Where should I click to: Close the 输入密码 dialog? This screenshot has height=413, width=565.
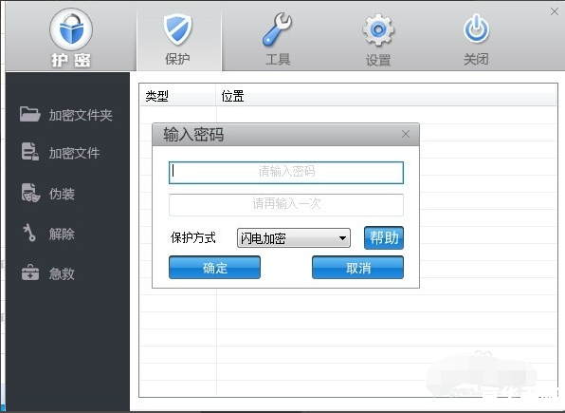coord(406,134)
